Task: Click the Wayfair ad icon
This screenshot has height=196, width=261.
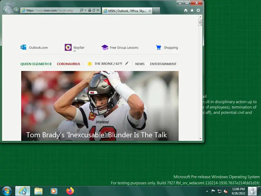Action: (x=68, y=47)
